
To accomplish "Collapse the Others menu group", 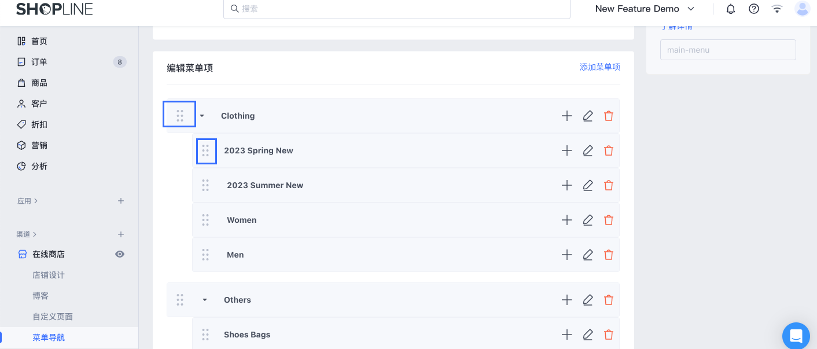I will coord(204,300).
